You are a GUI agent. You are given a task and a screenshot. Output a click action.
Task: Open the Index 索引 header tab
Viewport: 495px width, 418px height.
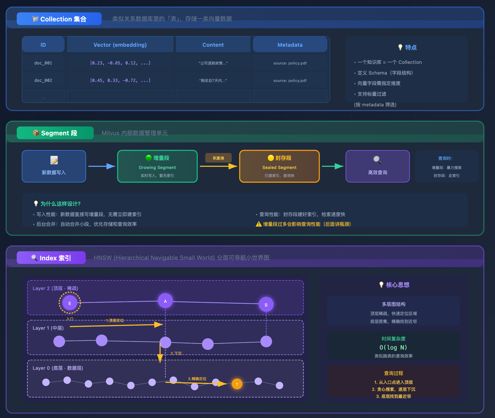51,258
